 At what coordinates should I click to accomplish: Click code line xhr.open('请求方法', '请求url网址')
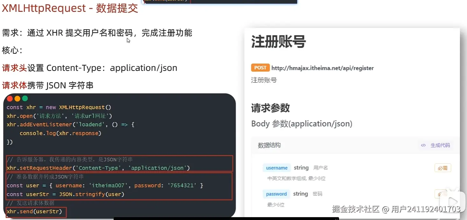(x=59, y=116)
